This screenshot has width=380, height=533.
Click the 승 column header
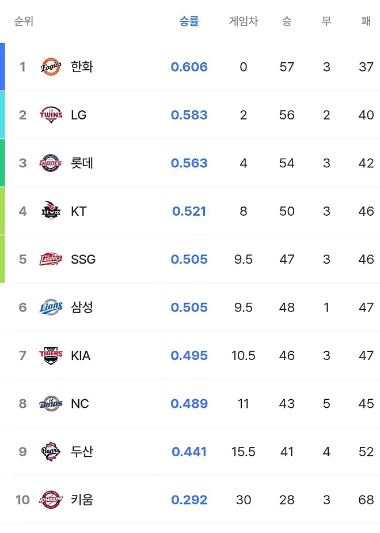[x=287, y=20]
